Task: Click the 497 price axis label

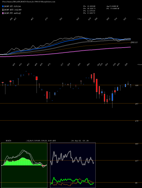Action: (x=137, y=104)
